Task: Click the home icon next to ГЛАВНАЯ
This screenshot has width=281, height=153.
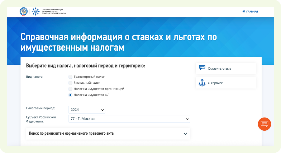Action: tap(244, 12)
